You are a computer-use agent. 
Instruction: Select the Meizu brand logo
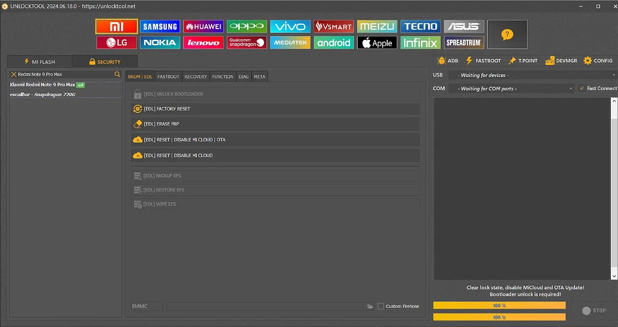point(377,26)
